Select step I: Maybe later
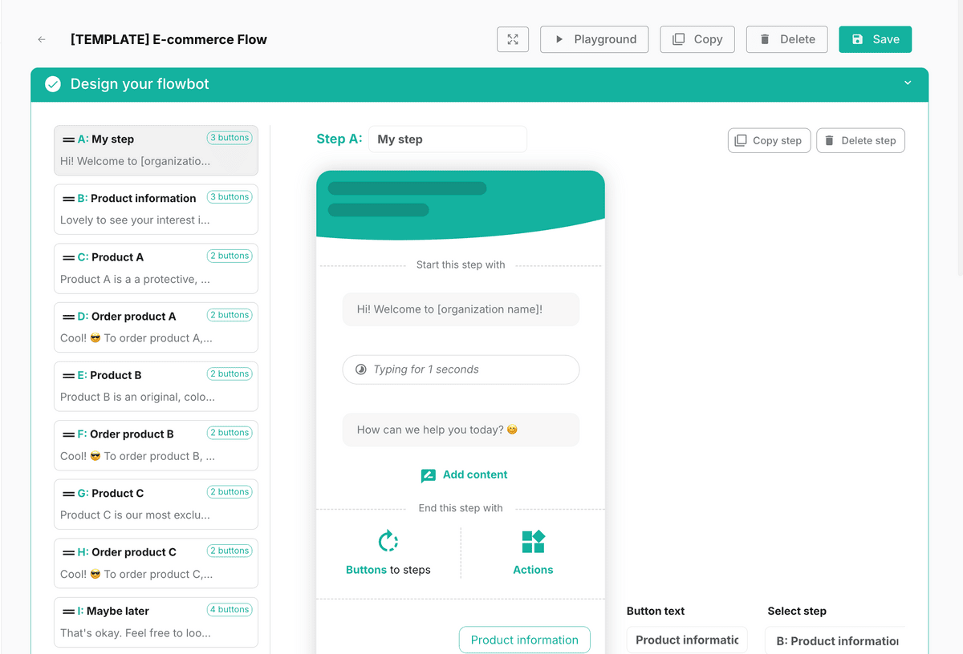Image resolution: width=963 pixels, height=654 pixels. (x=156, y=622)
